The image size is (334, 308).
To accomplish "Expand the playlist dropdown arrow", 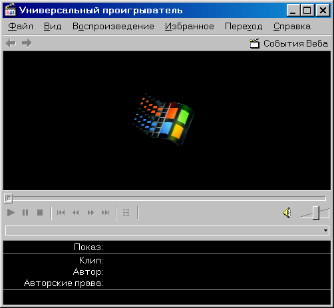I will click(x=325, y=230).
